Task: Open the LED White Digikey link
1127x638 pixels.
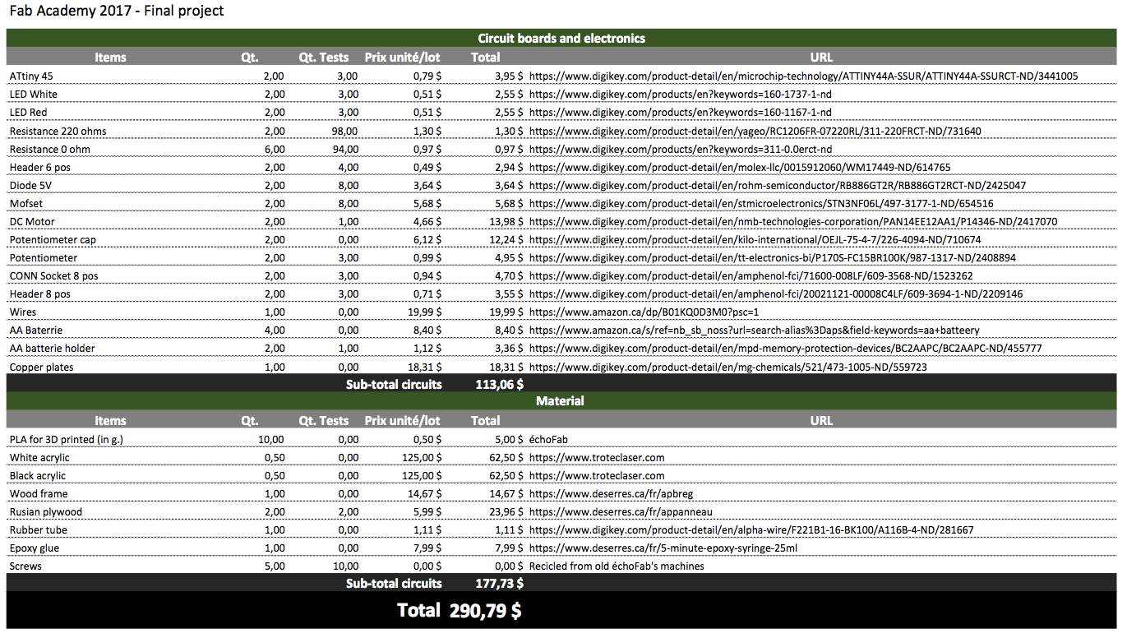Action: point(680,94)
